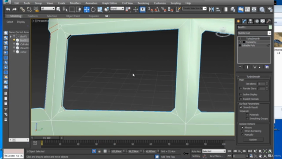Open the World reference coordinate dropdown
282x159 pixels.
[x=117, y=9]
